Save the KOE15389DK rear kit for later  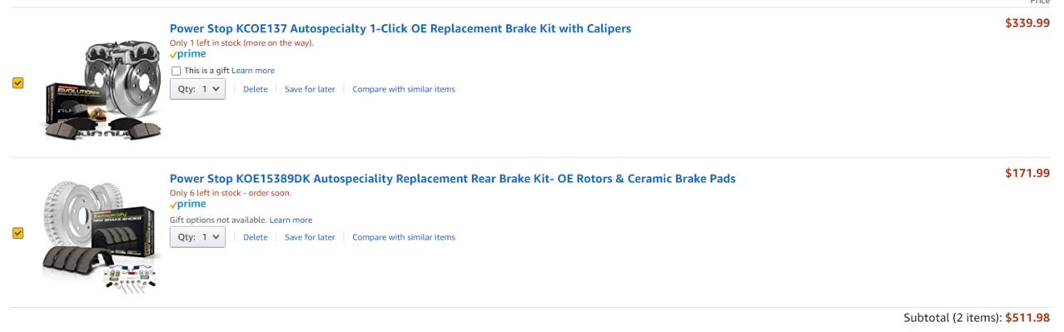(x=310, y=237)
